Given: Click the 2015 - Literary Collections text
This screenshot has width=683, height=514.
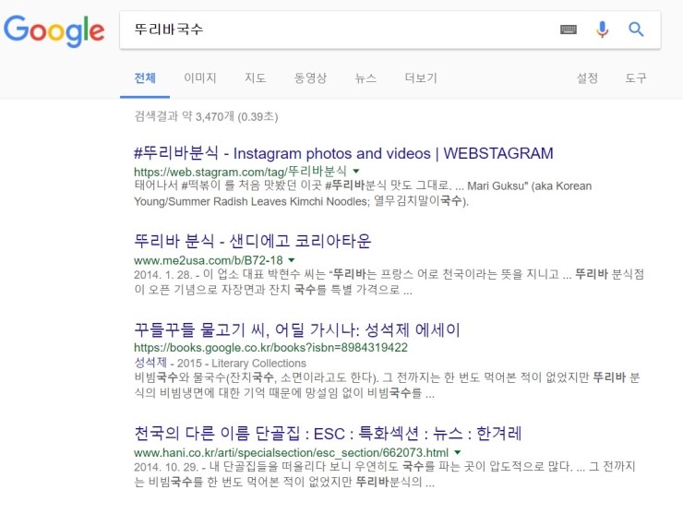Looking at the screenshot, I should 241,364.
